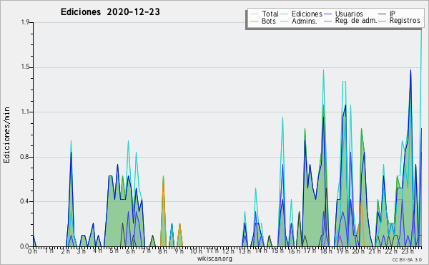Select the 'Total' legend label
Image resolution: width=429 pixels, height=265 pixels.
click(270, 14)
